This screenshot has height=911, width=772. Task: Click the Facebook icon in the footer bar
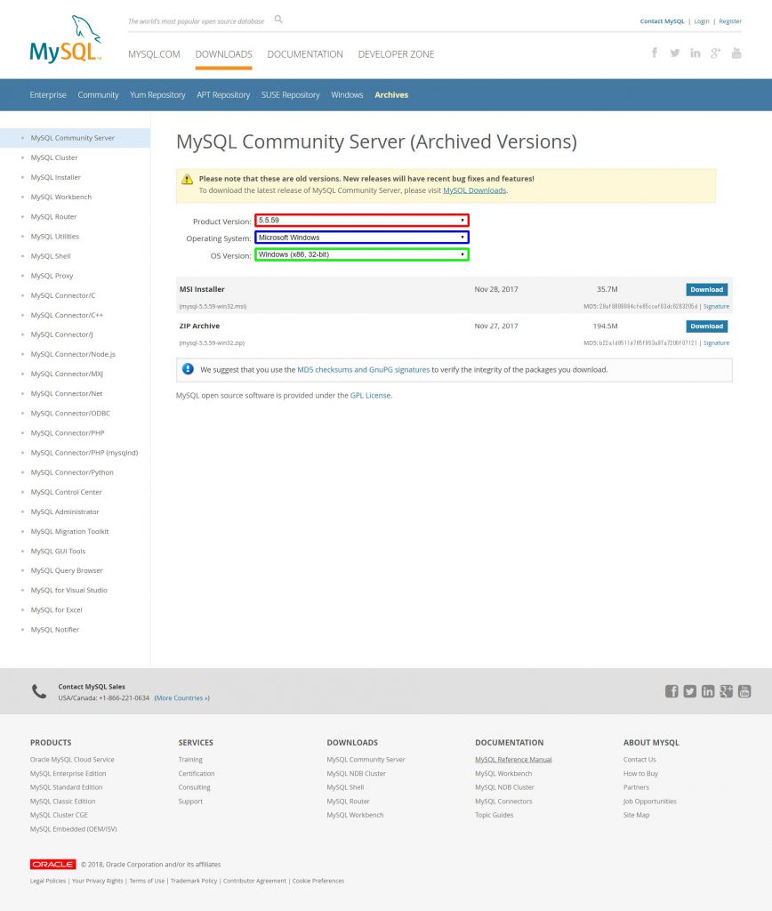click(x=671, y=690)
